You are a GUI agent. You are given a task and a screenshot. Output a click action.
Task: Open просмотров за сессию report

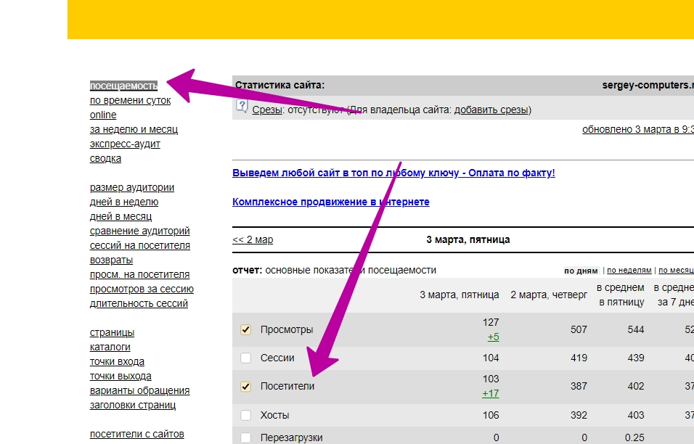pos(142,289)
